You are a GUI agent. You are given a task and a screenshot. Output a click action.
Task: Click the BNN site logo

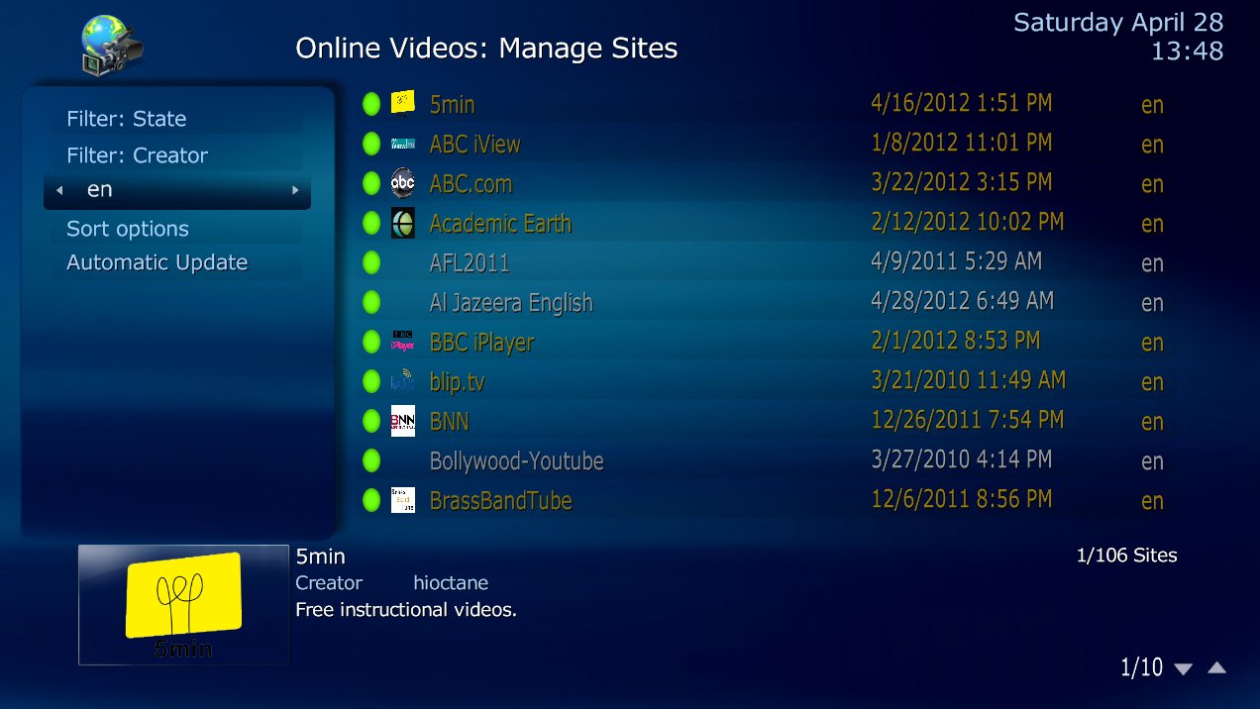[402, 421]
